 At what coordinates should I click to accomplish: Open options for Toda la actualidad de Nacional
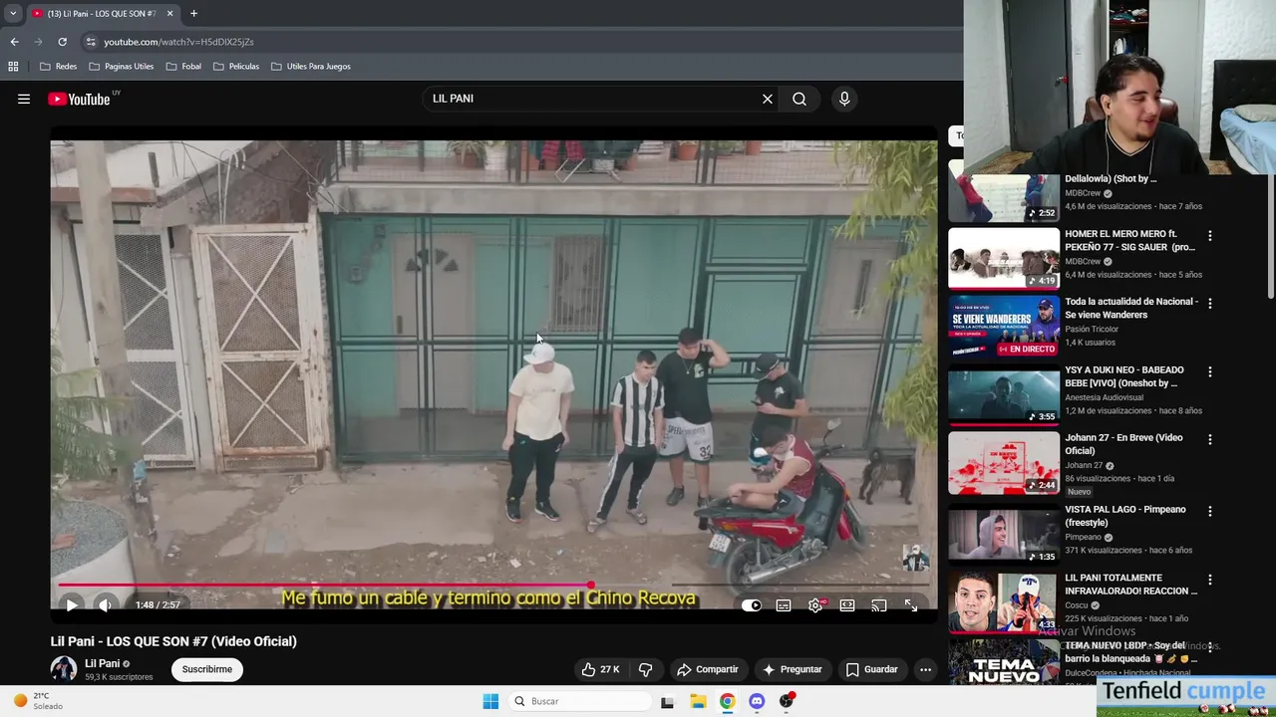pos(1210,303)
